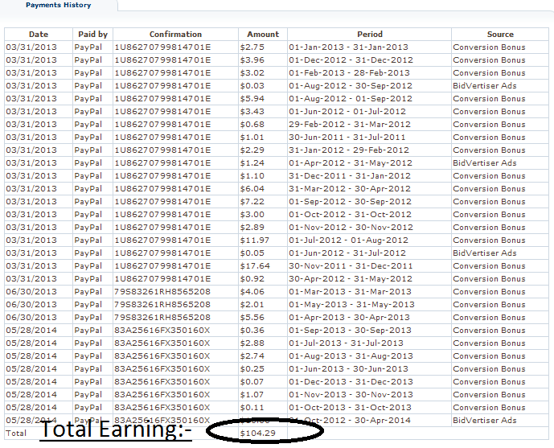Click the Confirmation column header
The height and width of the screenshot is (448, 554).
(175, 35)
